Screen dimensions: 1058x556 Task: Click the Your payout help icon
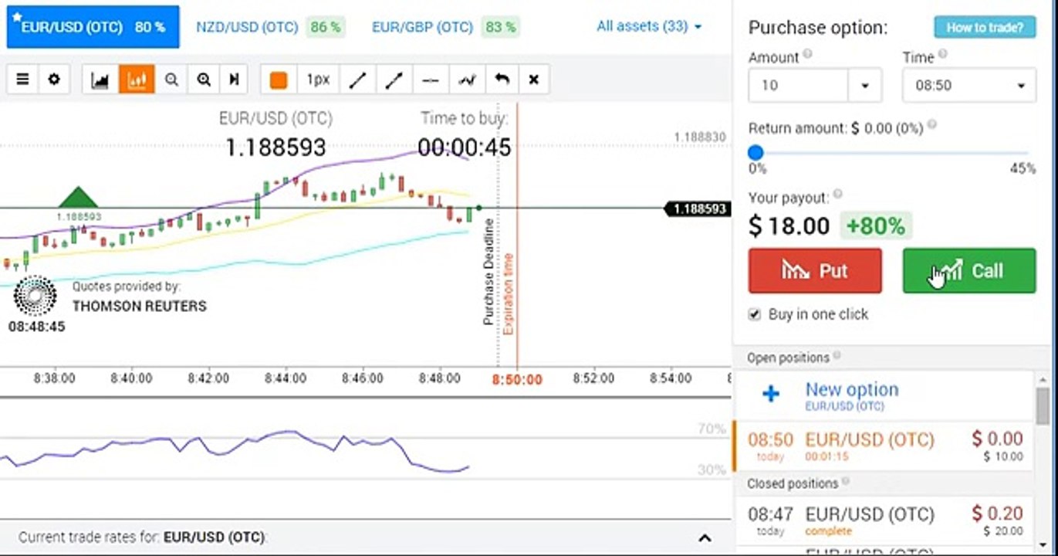tap(837, 195)
